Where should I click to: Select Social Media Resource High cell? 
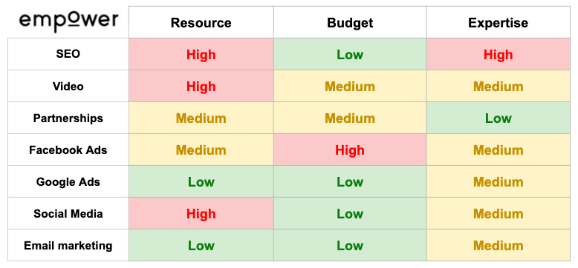point(201,214)
